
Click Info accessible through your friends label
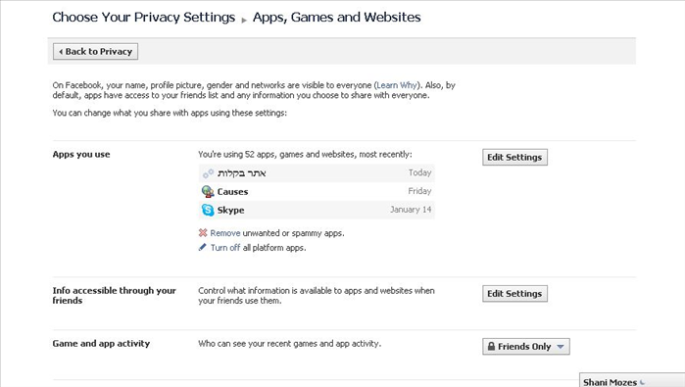(x=114, y=295)
